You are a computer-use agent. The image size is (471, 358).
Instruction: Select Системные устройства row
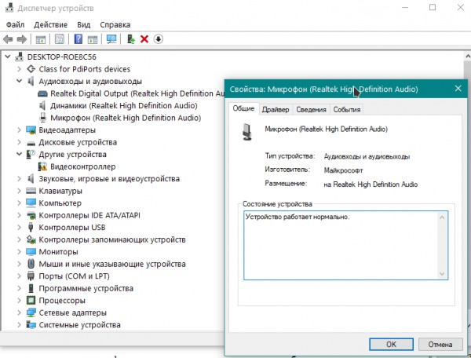pos(79,325)
